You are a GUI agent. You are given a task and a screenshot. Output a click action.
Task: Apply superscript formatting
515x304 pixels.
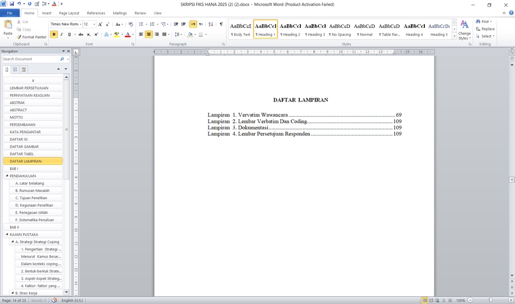click(96, 34)
